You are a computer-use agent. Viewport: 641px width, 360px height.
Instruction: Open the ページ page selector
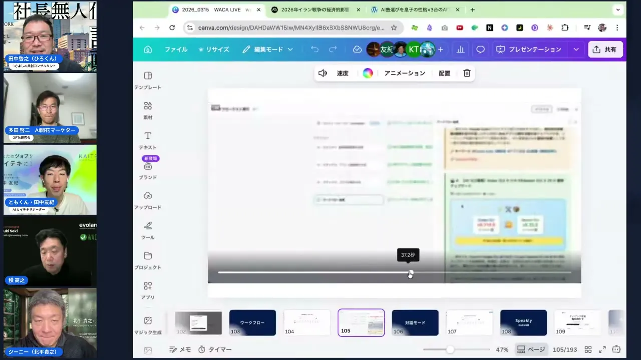coord(532,349)
